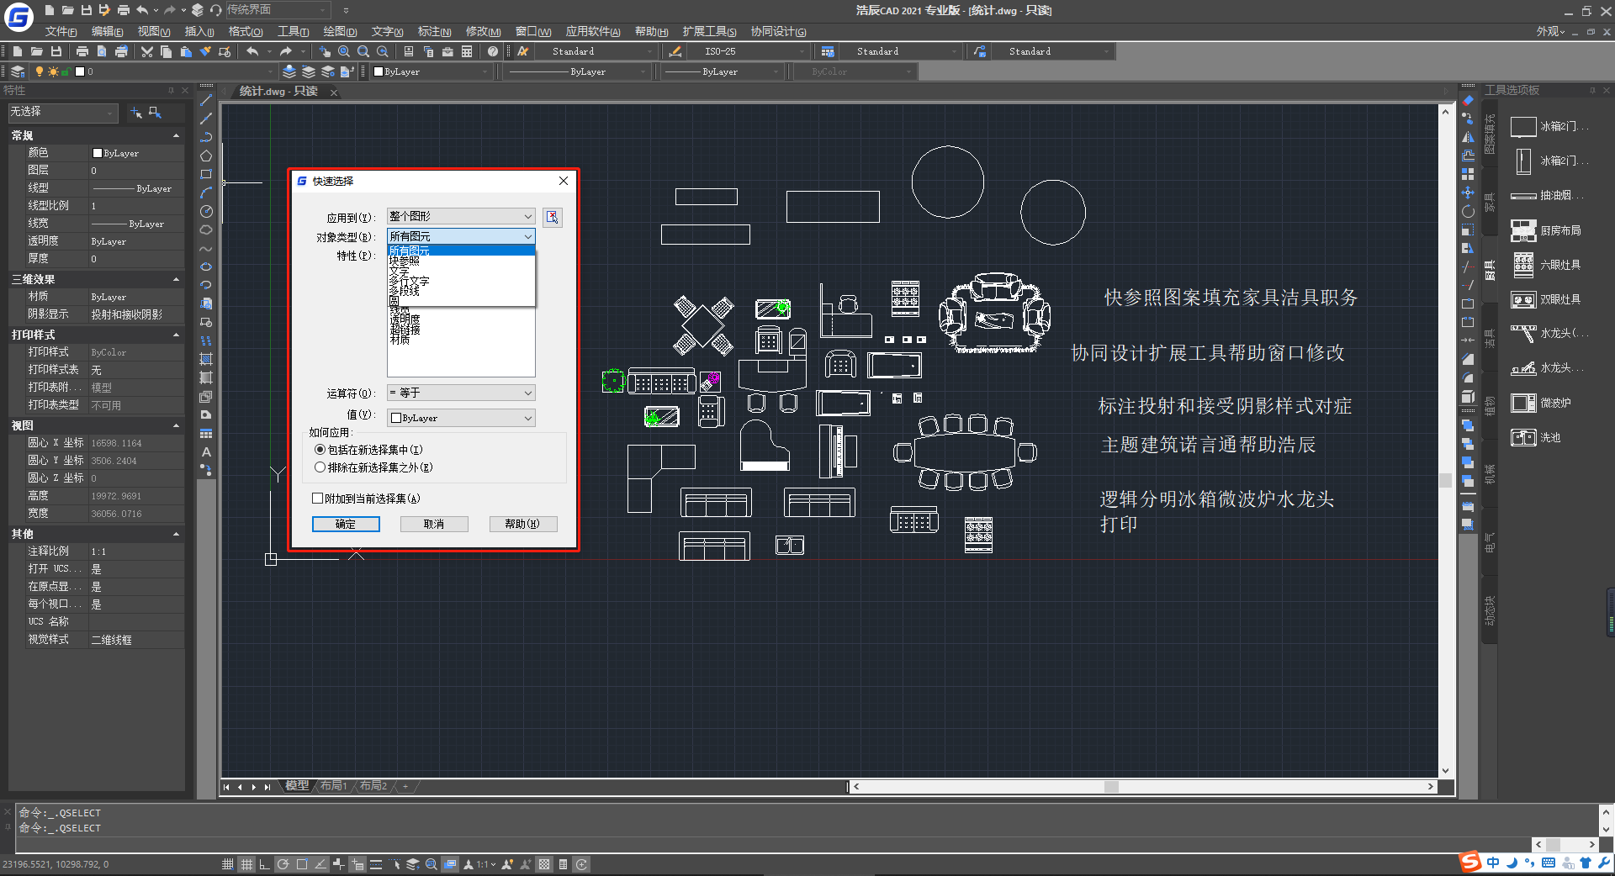Click the ByLayer color swatch in toolbar
1615x876 pixels.
pyautogui.click(x=379, y=72)
